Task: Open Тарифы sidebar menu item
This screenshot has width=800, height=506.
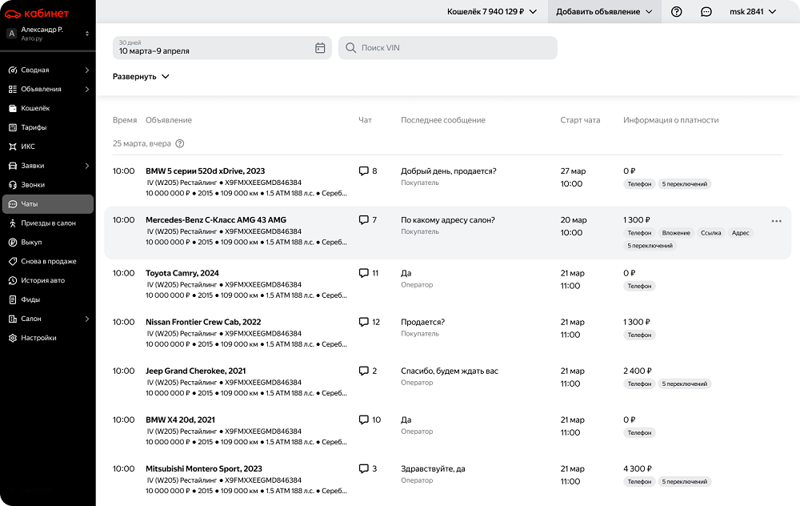Action: coord(34,127)
